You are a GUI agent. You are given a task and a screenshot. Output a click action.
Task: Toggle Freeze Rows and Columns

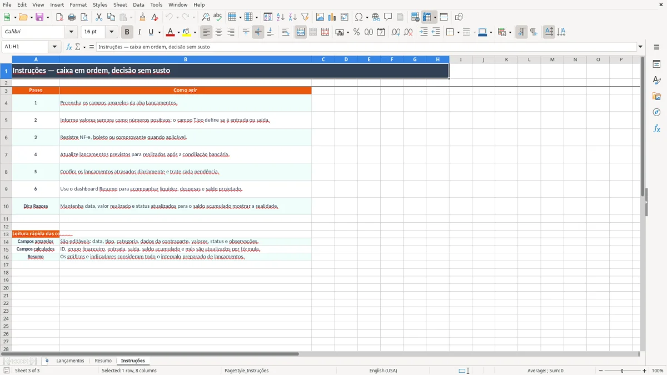427,17
